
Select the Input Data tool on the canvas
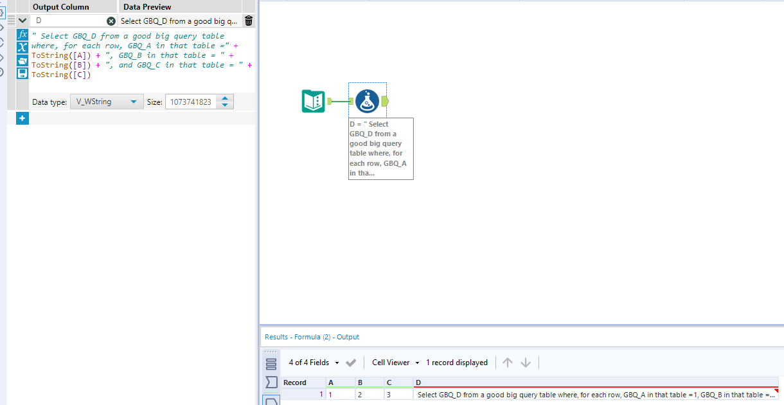coord(312,100)
